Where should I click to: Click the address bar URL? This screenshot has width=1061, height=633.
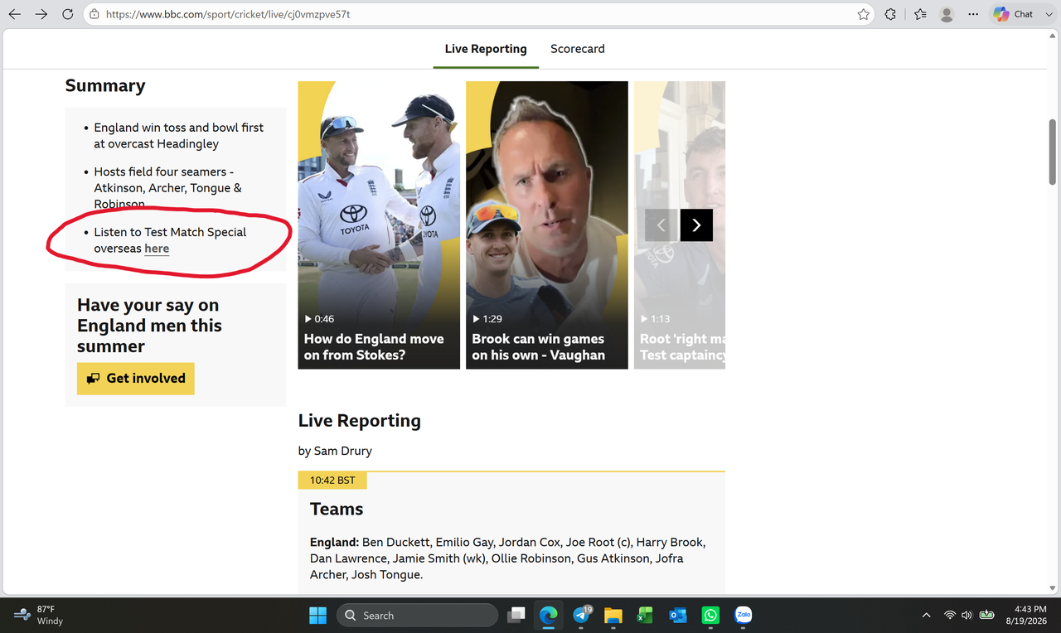tap(228, 14)
